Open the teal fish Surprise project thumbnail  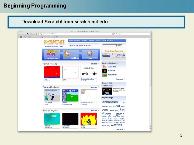(52, 119)
